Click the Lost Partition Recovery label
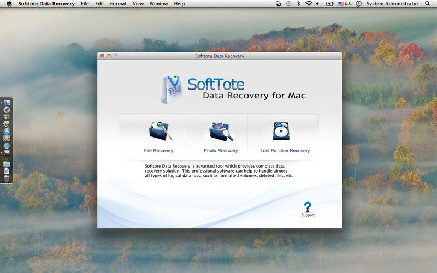The height and width of the screenshot is (273, 437). 285,151
